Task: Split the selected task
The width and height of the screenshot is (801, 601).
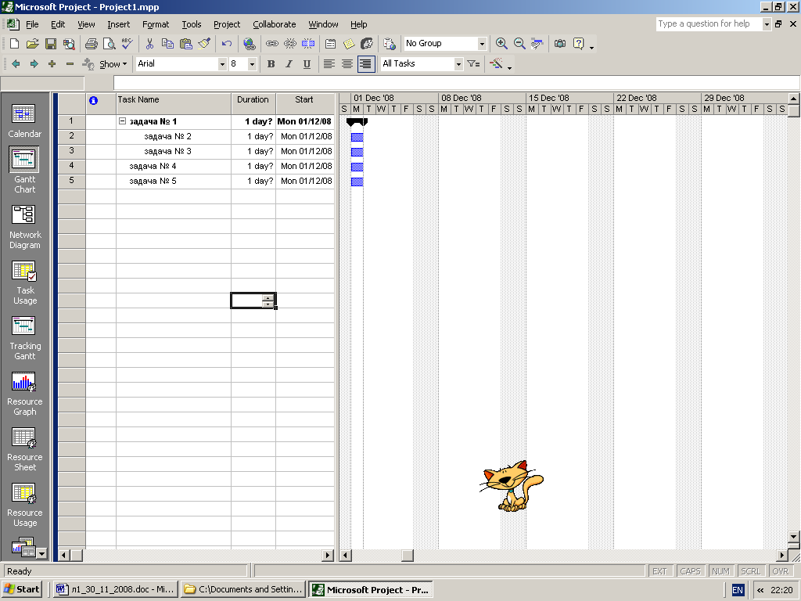Action: 308,44
